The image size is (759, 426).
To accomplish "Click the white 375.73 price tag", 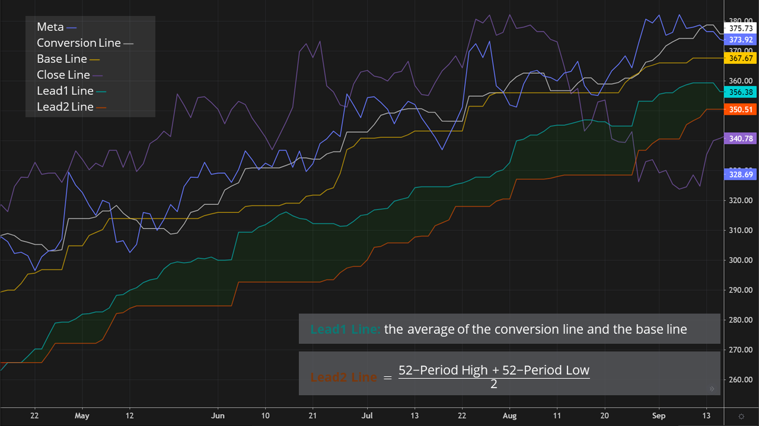I will [x=741, y=28].
